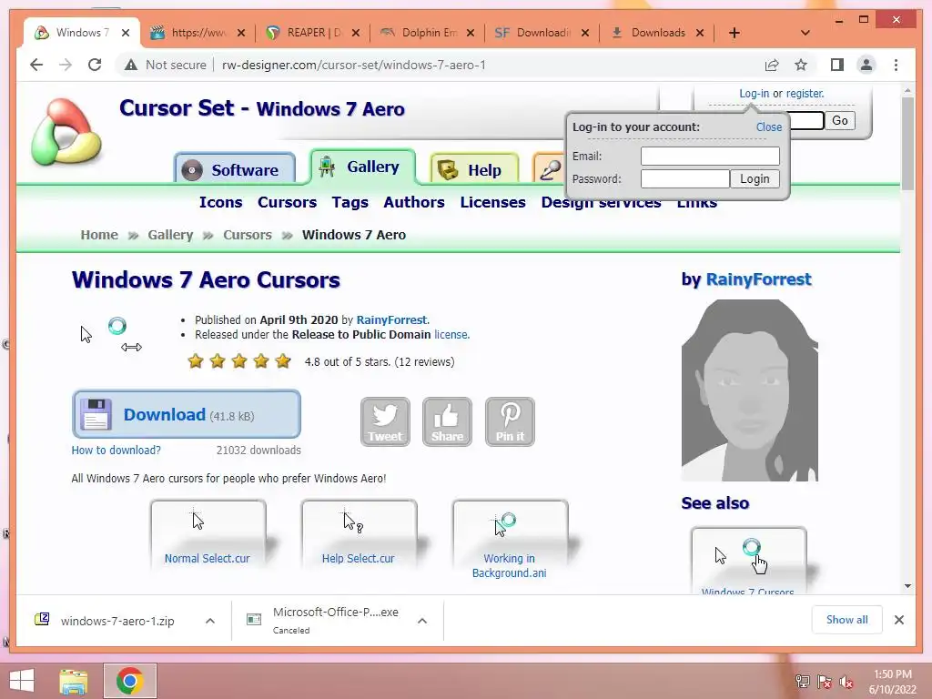The width and height of the screenshot is (932, 699).
Task: Click the RealWorld site logo
Action: [66, 132]
